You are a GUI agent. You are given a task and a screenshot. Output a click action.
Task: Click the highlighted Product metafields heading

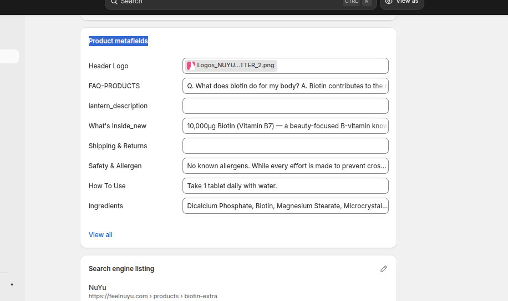click(118, 41)
